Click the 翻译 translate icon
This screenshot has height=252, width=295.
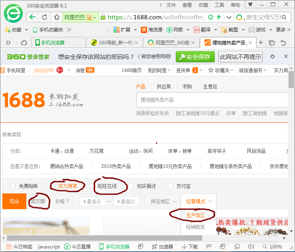[197, 30]
